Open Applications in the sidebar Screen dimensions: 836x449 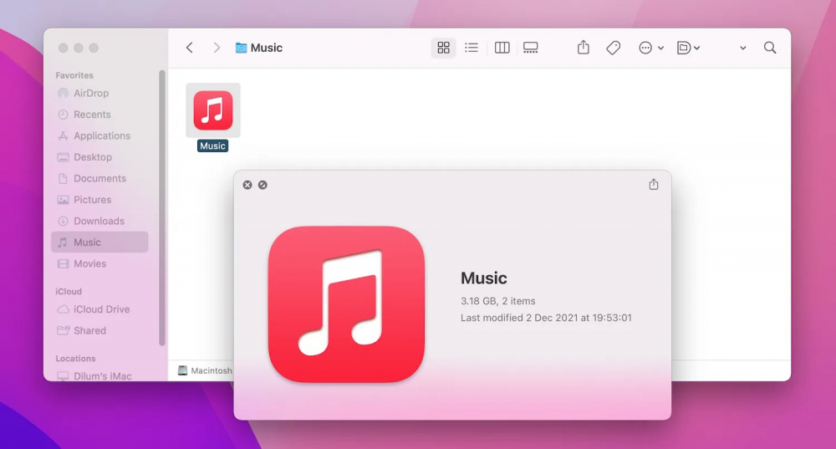102,135
